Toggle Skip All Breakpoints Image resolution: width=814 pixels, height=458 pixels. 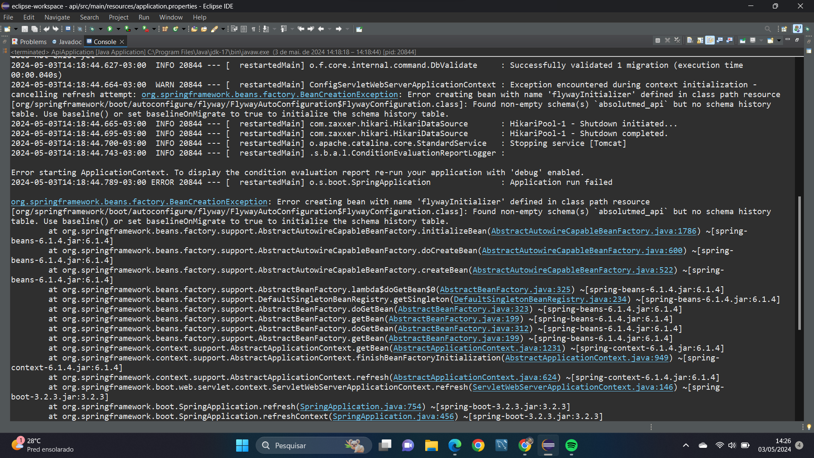[80, 29]
